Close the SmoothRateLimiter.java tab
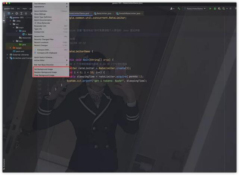239x175 pixels. tap(142, 13)
